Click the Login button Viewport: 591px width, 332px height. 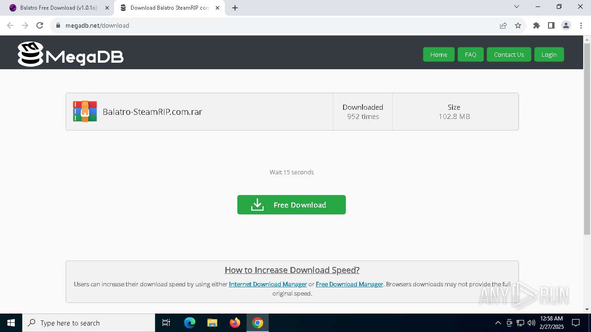coord(549,54)
